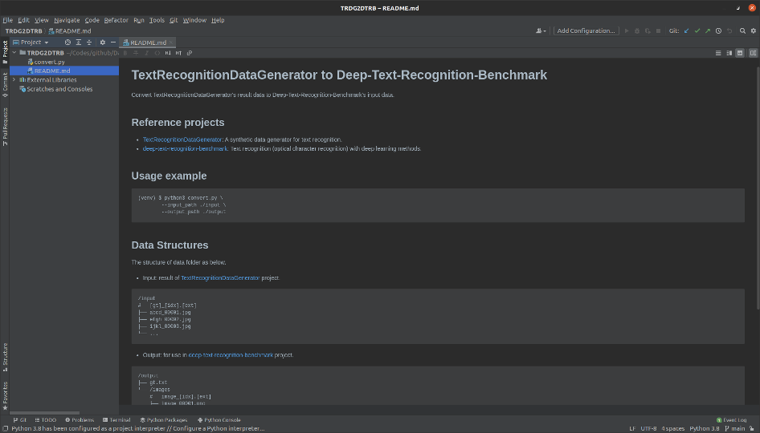Click the Run with Coverage icon
This screenshot has height=433, width=760.
[648, 31]
